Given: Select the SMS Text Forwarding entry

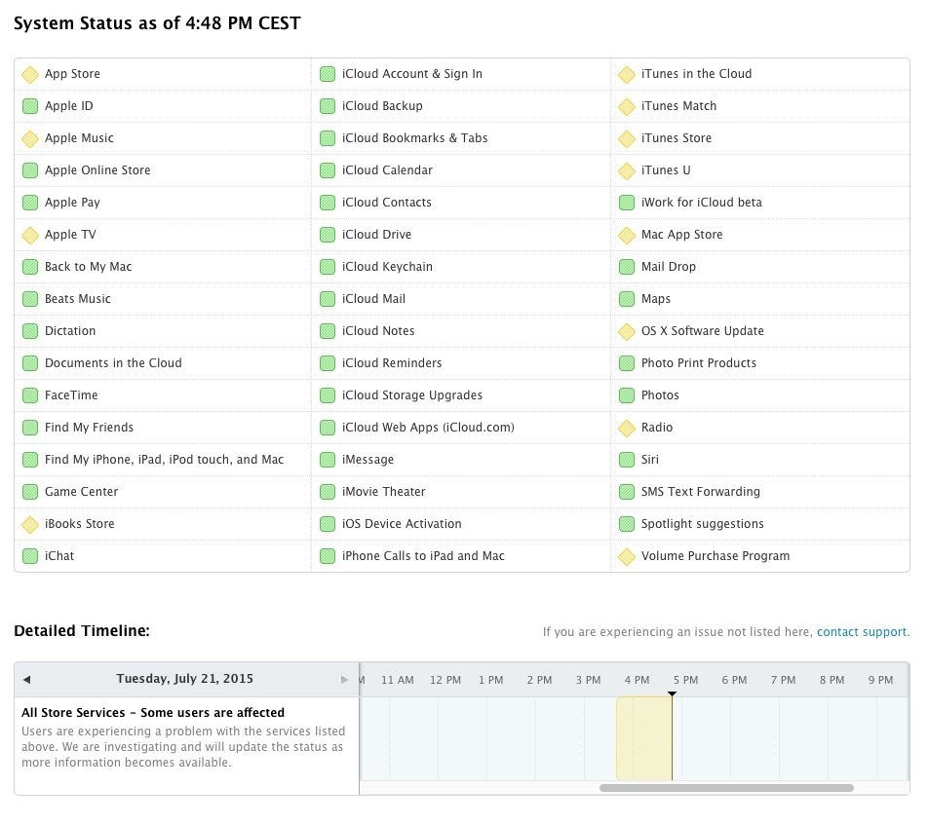Looking at the screenshot, I should (x=760, y=492).
